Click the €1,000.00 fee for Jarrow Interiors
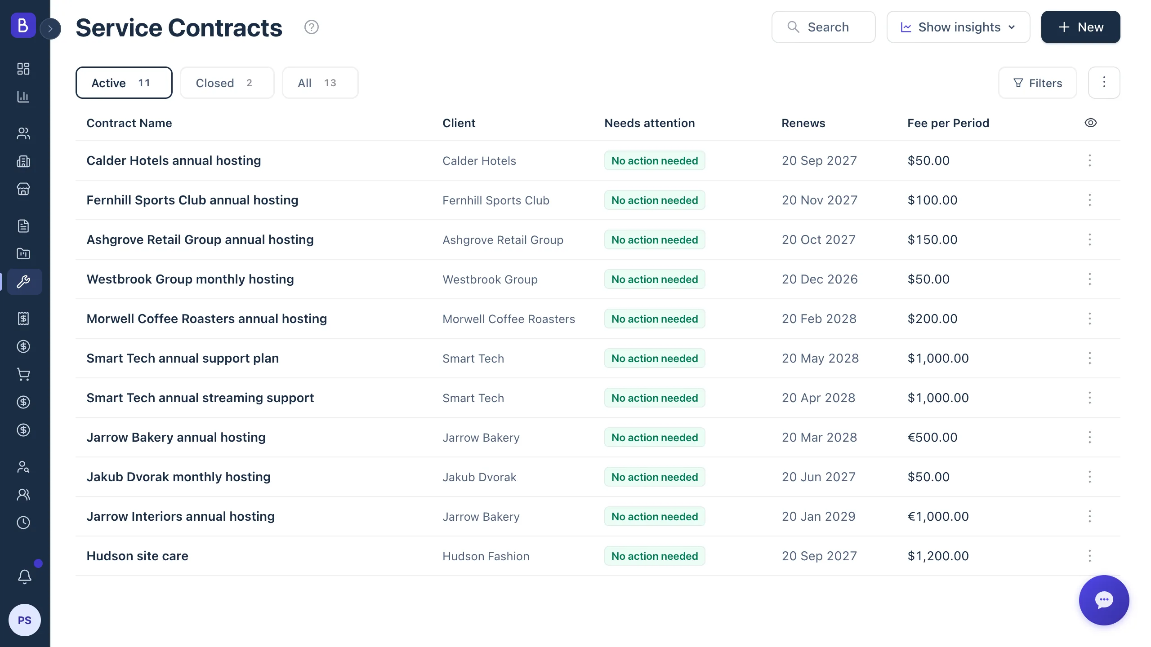The image size is (1151, 647). [x=938, y=516]
